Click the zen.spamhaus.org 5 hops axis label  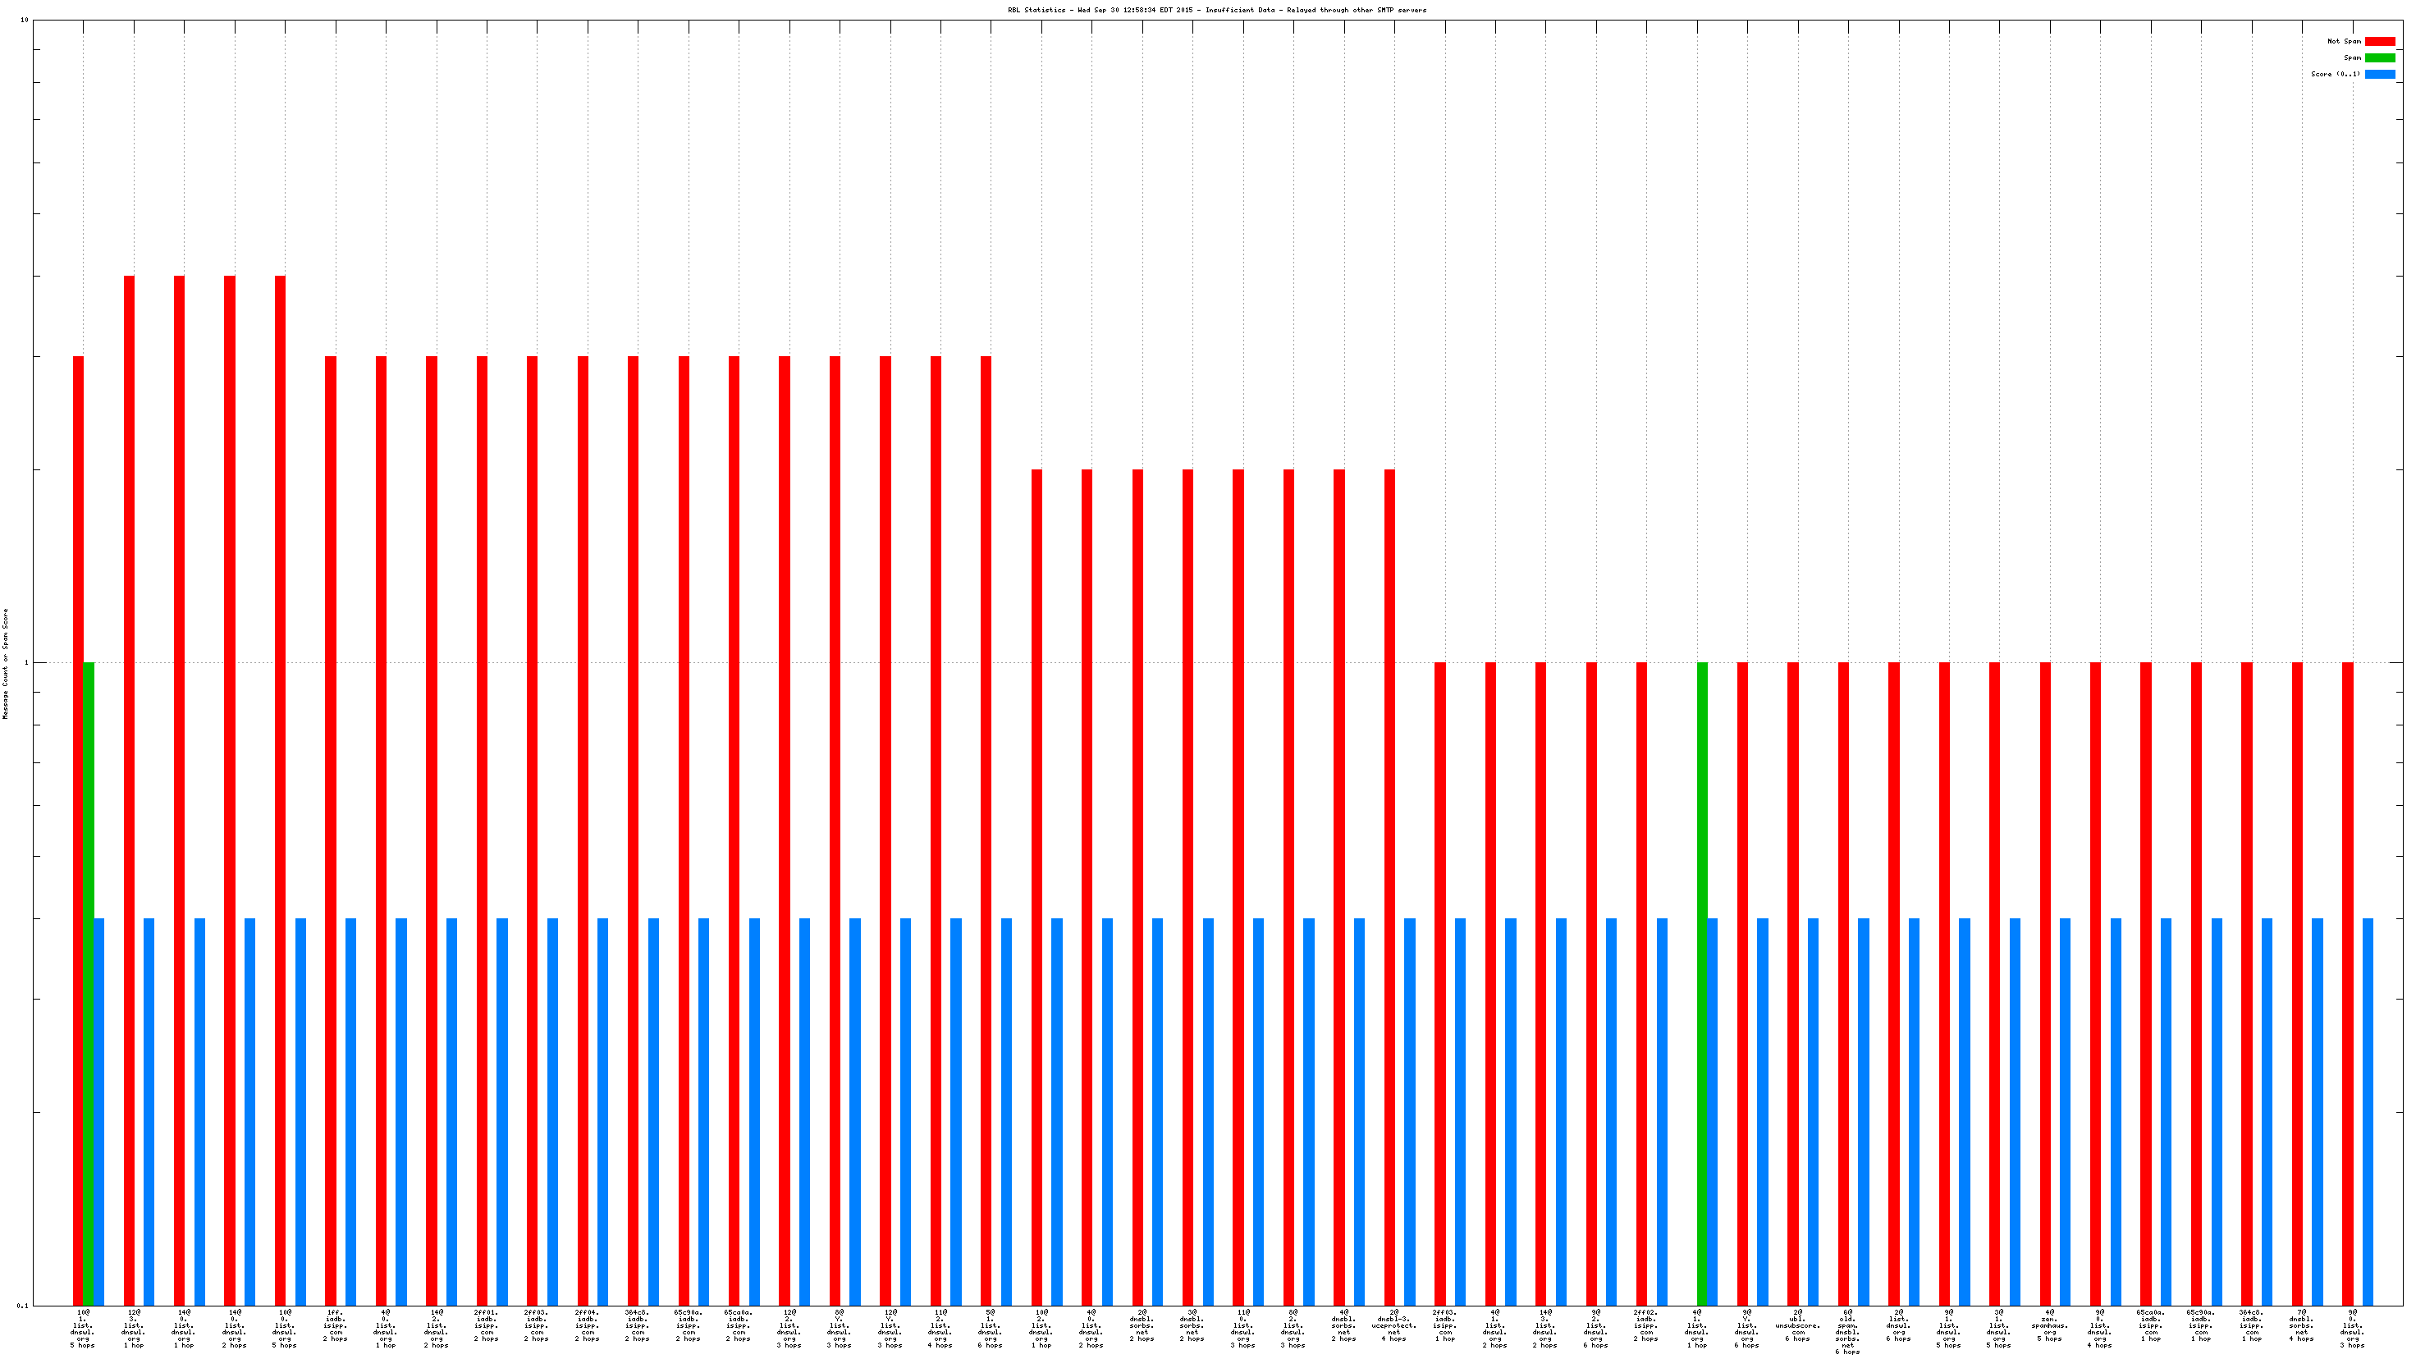2049,1325
